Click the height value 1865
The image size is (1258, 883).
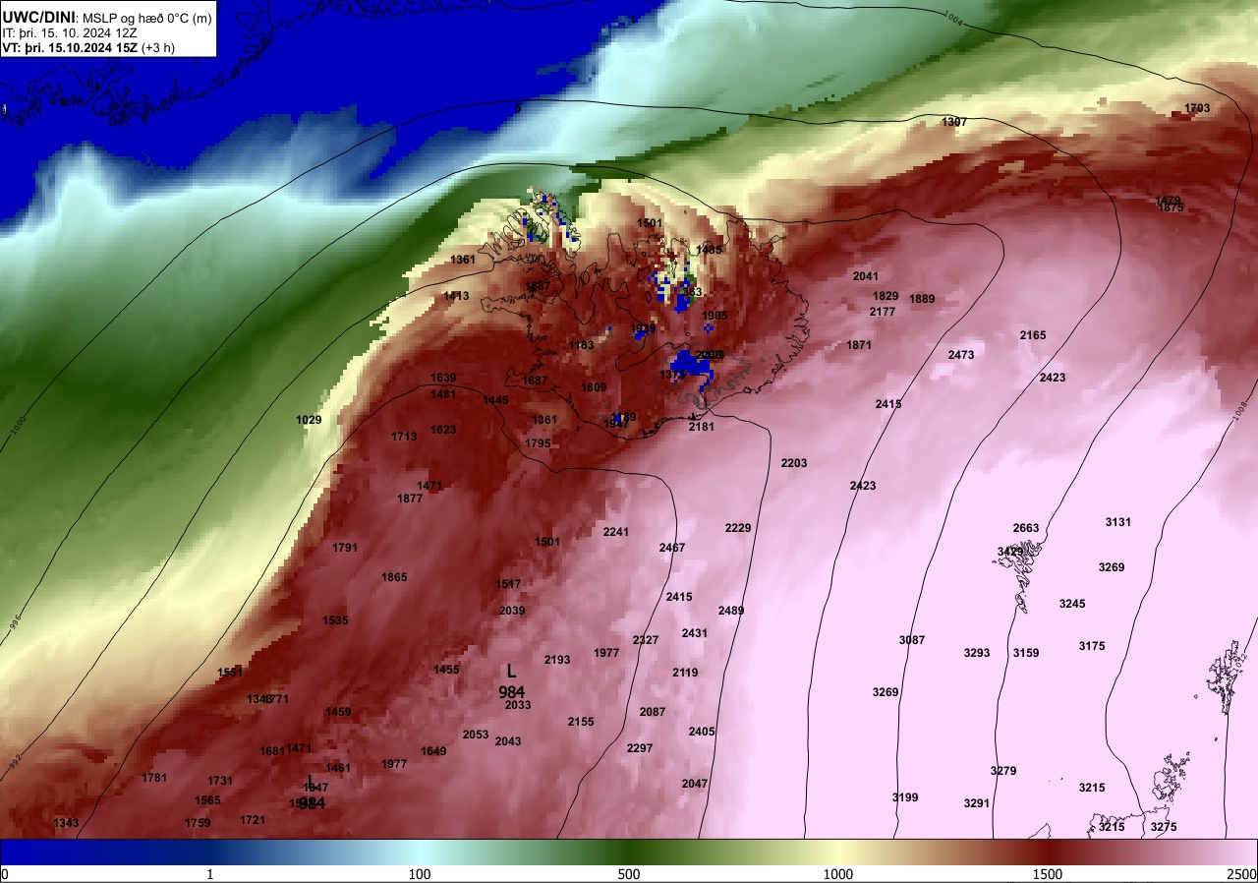[394, 577]
